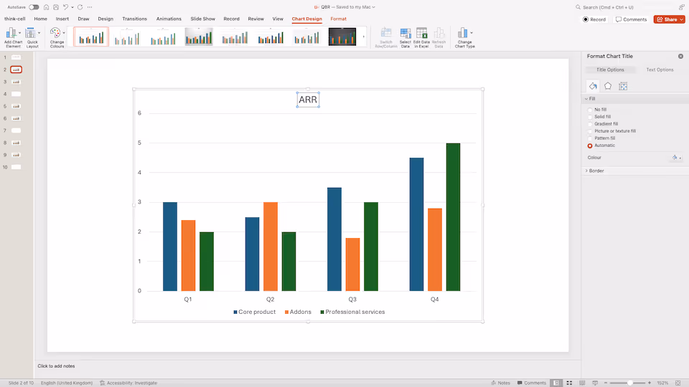Switch to the Text Options tab
This screenshot has width=689, height=387.
point(660,70)
